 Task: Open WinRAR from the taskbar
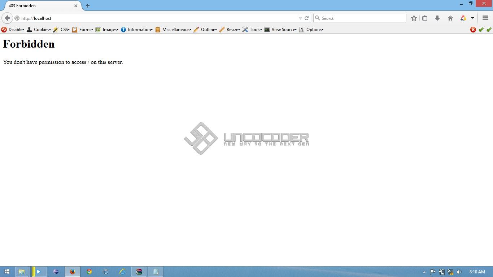pos(139,272)
